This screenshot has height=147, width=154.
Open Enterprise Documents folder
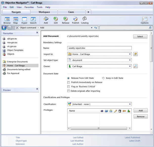pos(17,62)
